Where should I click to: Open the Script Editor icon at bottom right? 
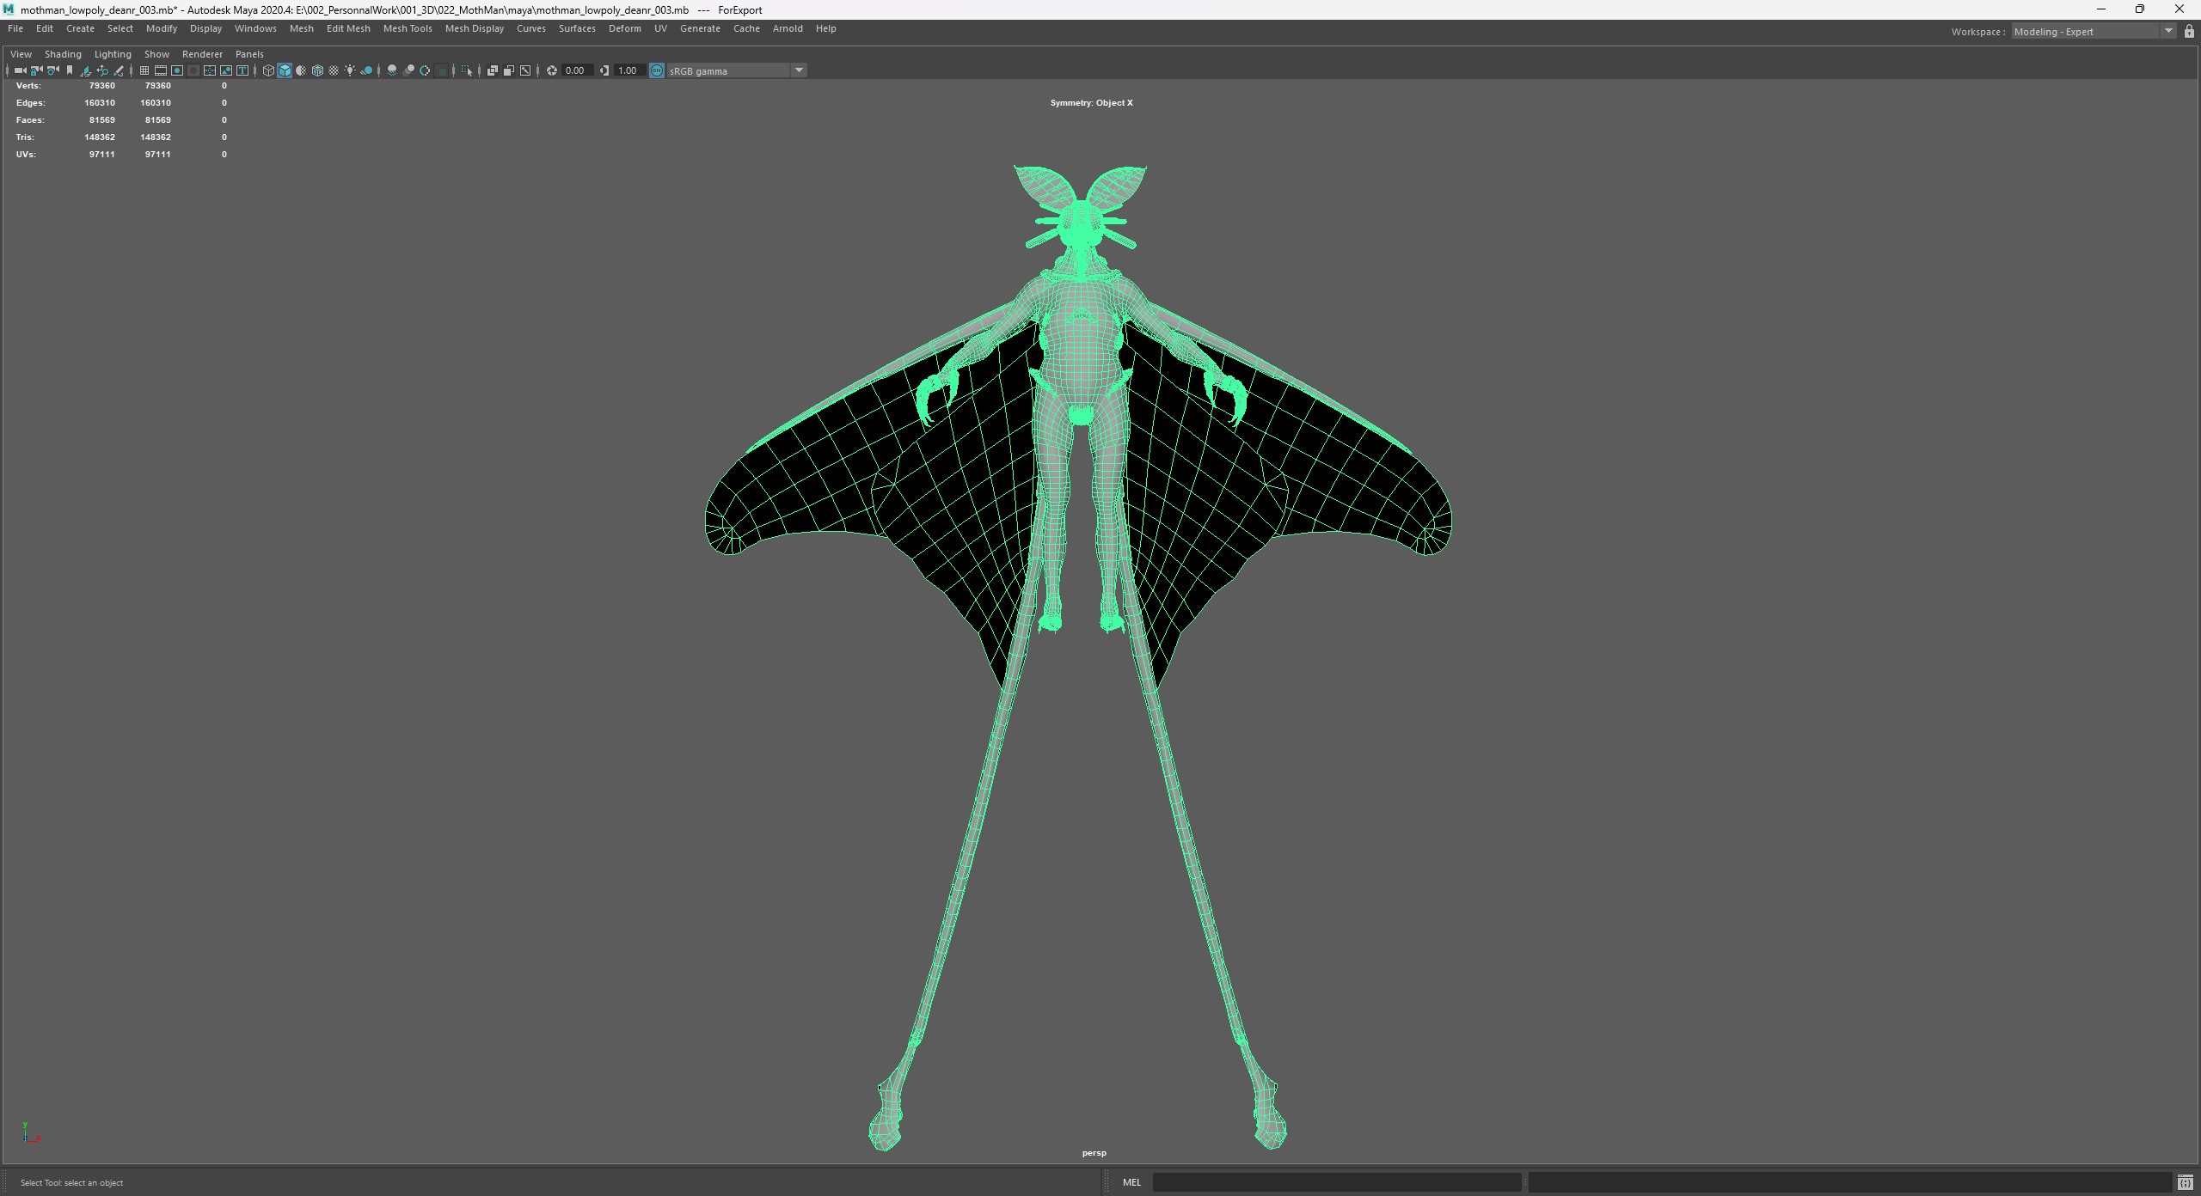[x=2185, y=1183]
